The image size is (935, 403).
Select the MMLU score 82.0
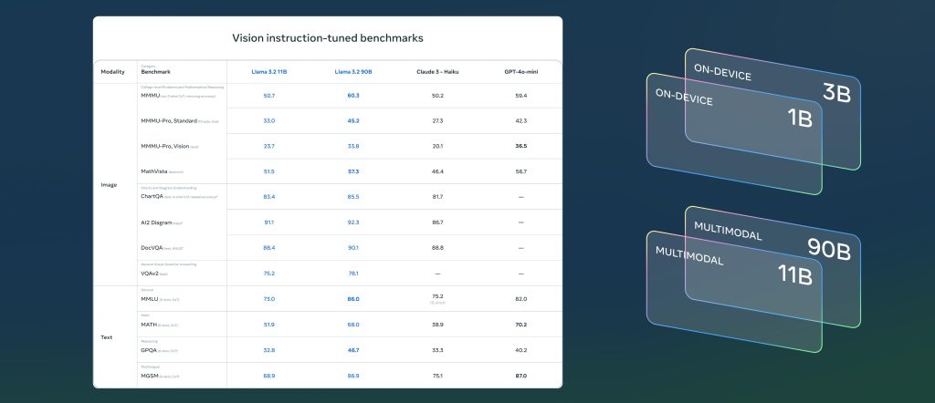pyautogui.click(x=521, y=299)
